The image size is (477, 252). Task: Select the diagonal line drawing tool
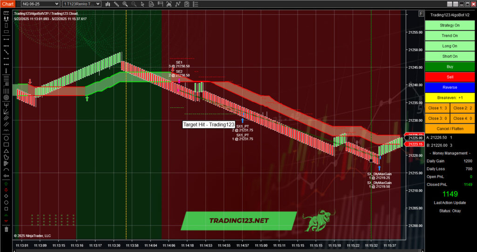(6, 52)
